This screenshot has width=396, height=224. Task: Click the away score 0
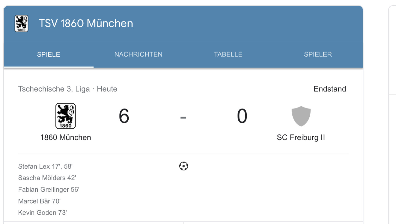(242, 116)
